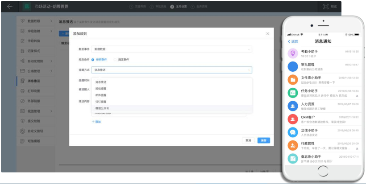This screenshot has width=366, height=184.
Task: Tap the 人力资源 blue people icon
Action: pos(293,106)
